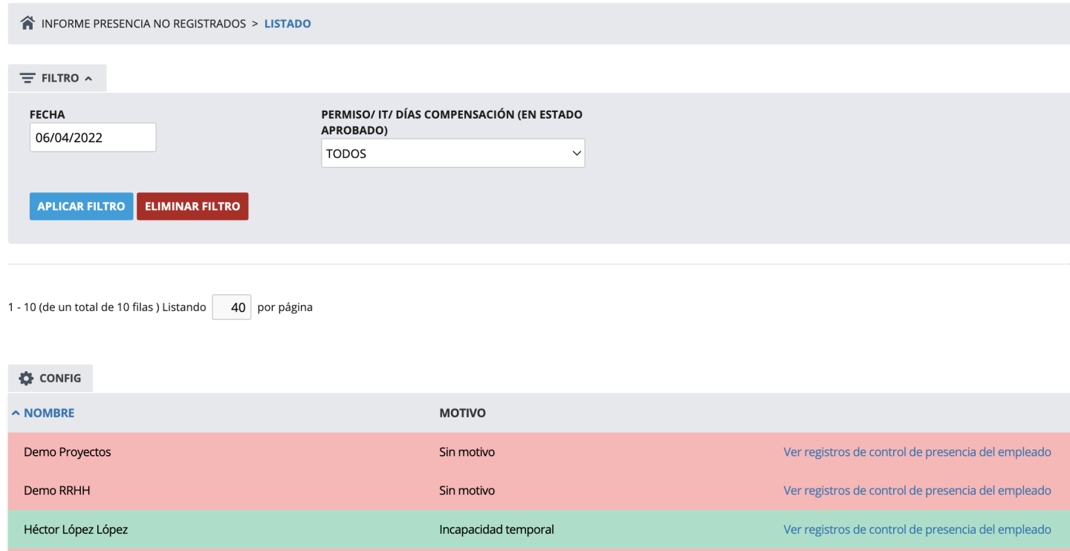Click the FILTRO tab label
This screenshot has height=551, width=1070.
pos(60,78)
